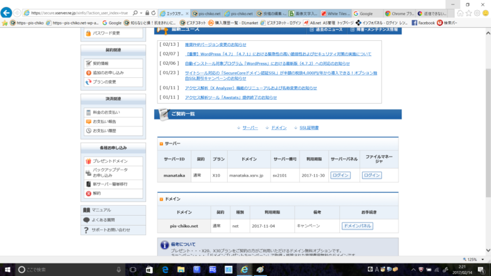The width and height of the screenshot is (491, 276).
Task: Click the Cortana search box ここで検索
Action: click(x=70, y=270)
